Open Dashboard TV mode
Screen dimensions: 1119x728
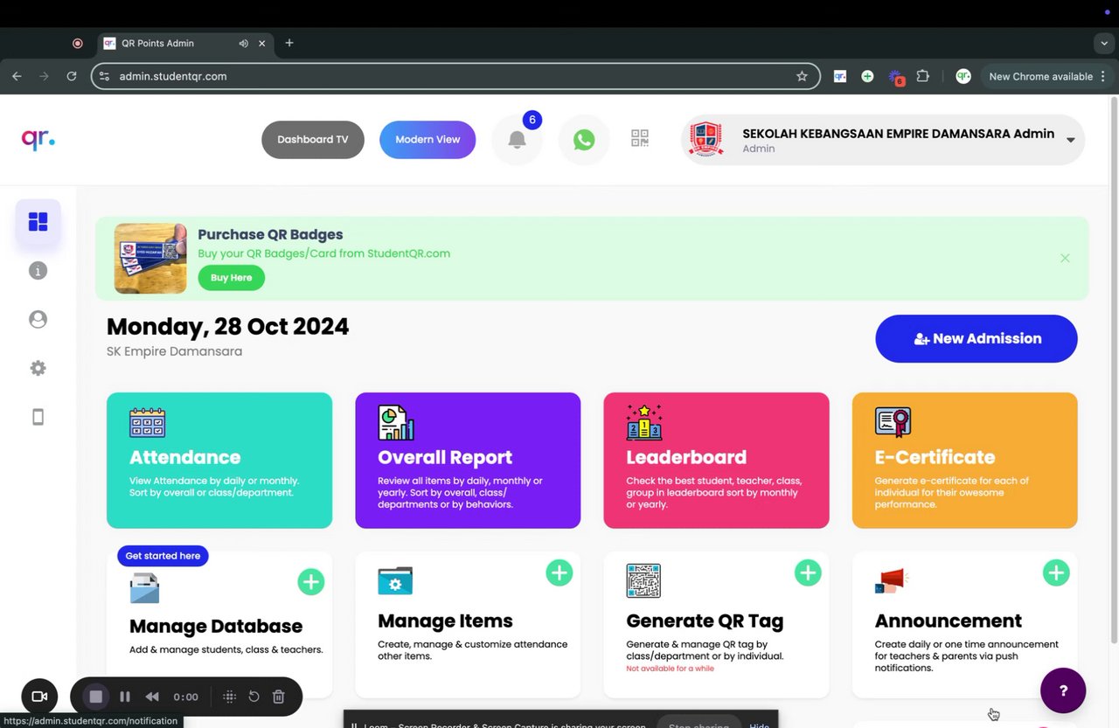click(313, 140)
